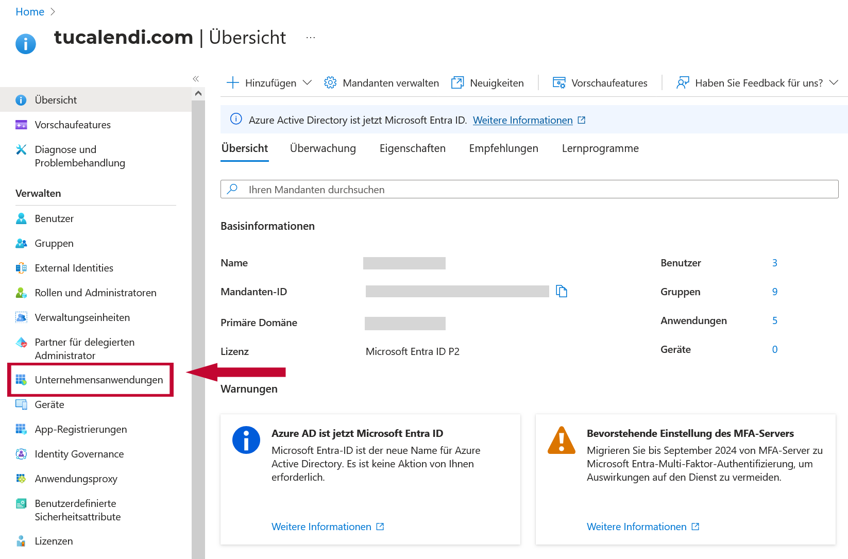Screen dimensions: 848x559
Task: Expand the Hinzufügen dropdown chevron
Action: (x=308, y=83)
